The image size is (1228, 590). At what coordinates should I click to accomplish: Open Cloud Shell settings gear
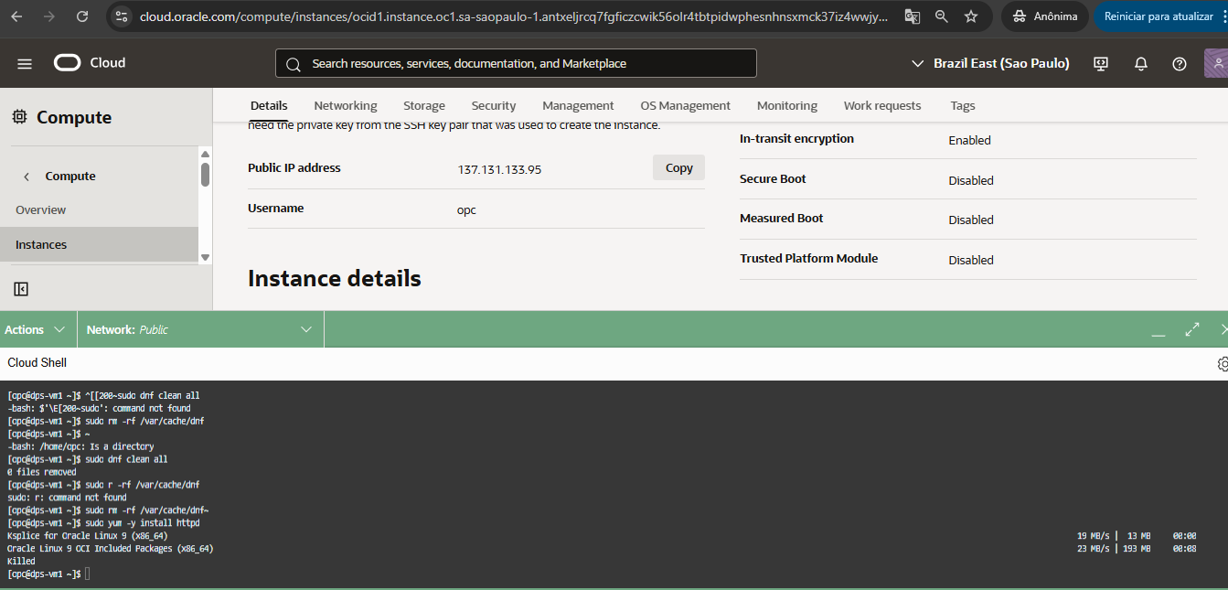[1223, 363]
